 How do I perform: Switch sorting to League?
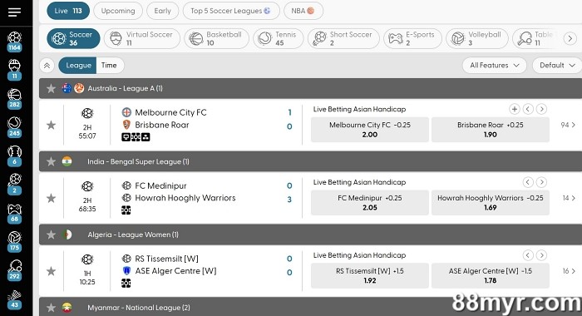(77, 66)
